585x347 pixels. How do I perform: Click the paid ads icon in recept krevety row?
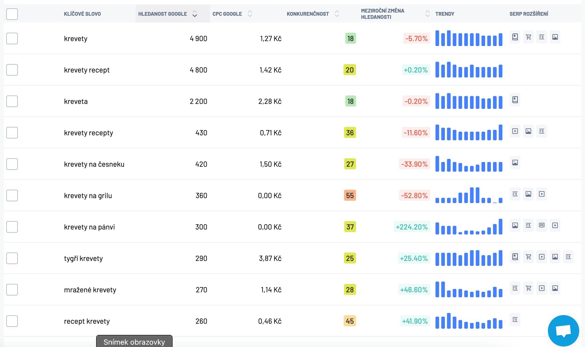click(x=515, y=320)
